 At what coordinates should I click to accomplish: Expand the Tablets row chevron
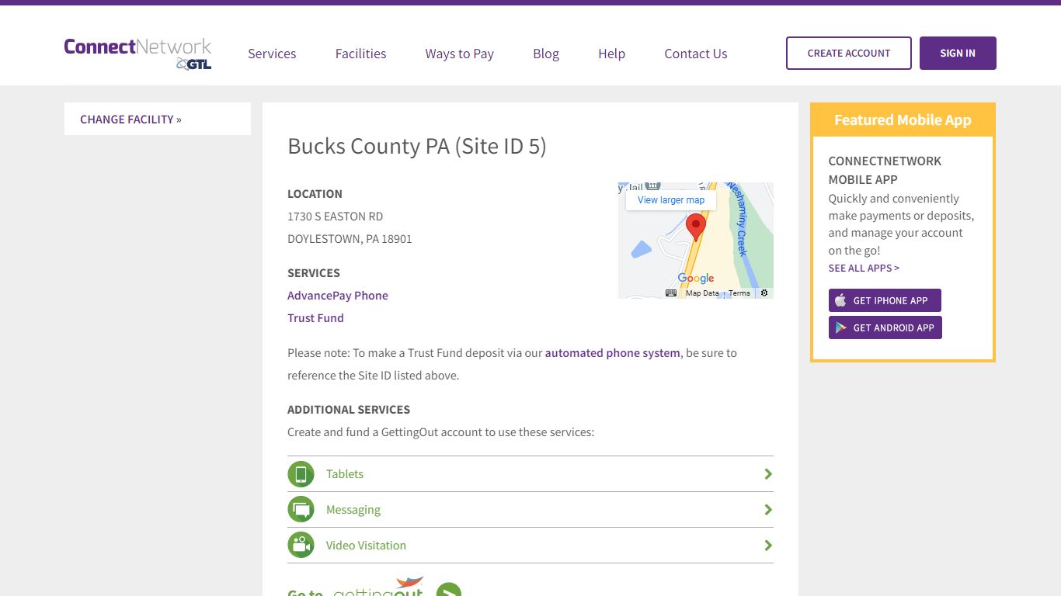768,474
